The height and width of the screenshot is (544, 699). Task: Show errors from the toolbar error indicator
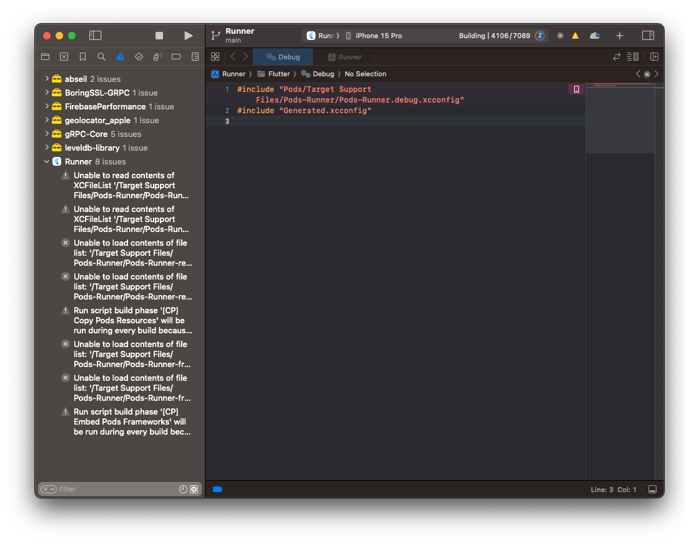coord(560,36)
